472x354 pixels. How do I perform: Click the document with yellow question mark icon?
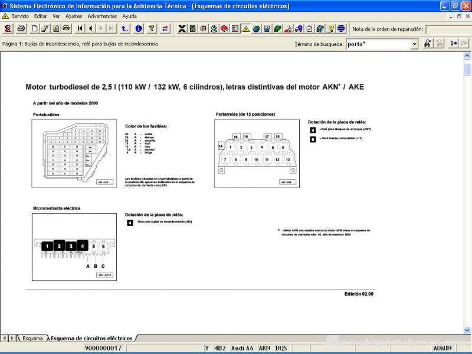(x=330, y=28)
